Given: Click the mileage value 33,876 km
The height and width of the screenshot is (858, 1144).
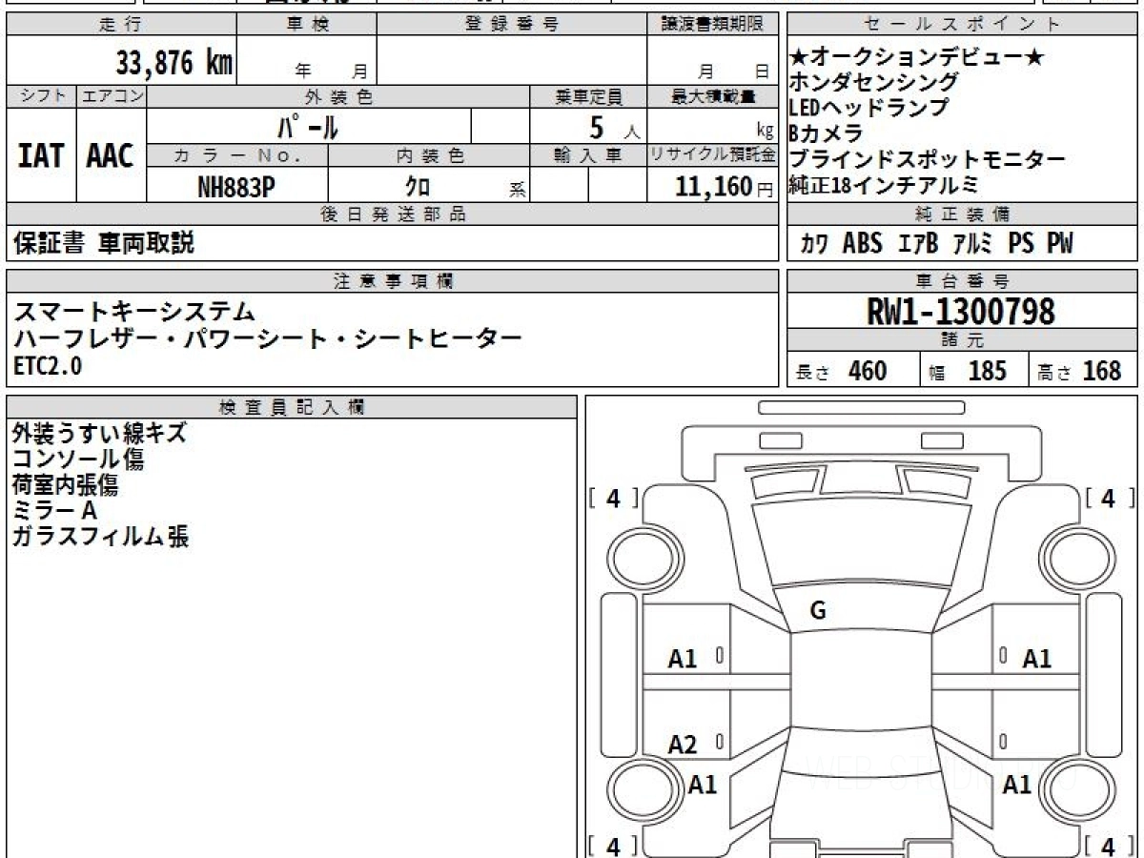Looking at the screenshot, I should pos(174,63).
